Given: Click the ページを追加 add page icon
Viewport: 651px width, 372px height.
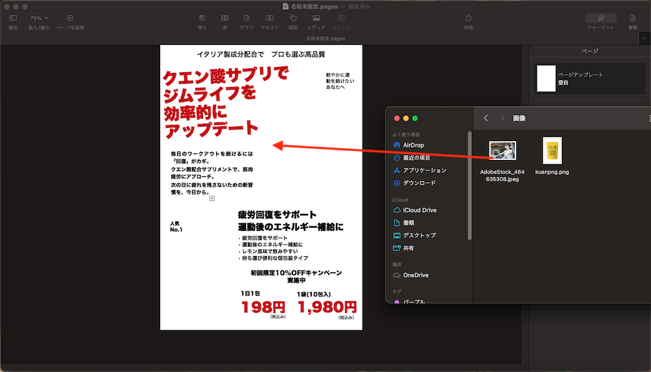Looking at the screenshot, I should pyautogui.click(x=70, y=18).
